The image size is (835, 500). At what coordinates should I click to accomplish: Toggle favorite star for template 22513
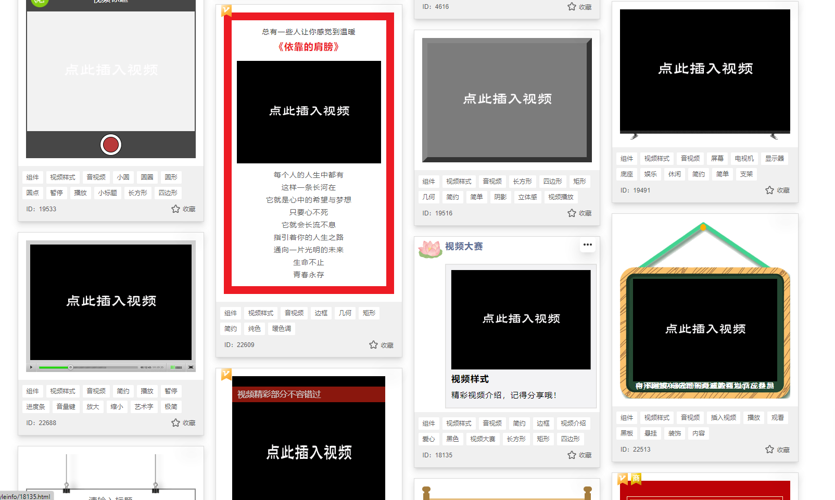(x=769, y=449)
